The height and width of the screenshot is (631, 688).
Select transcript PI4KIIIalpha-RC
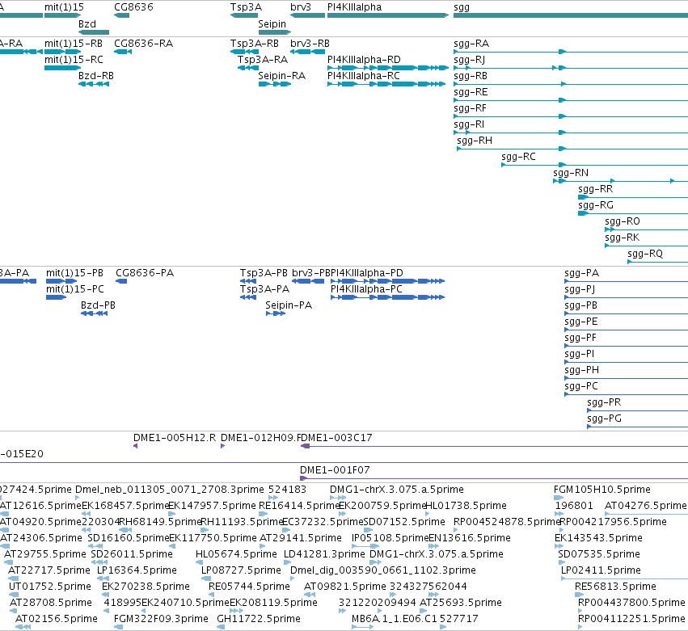[x=386, y=84]
